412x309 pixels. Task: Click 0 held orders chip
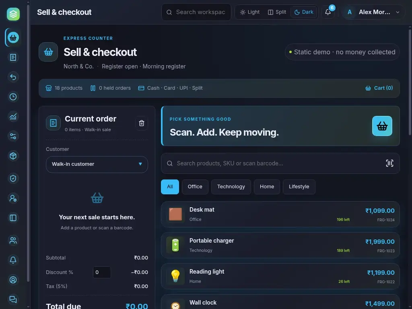(110, 88)
